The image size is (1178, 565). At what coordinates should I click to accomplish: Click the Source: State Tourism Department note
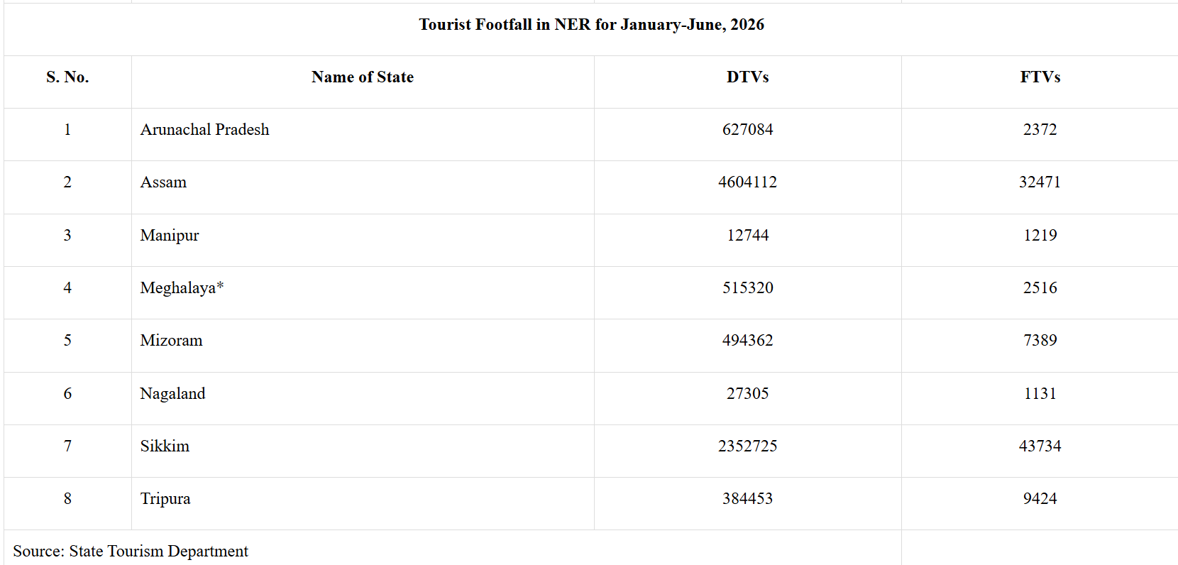click(x=131, y=551)
